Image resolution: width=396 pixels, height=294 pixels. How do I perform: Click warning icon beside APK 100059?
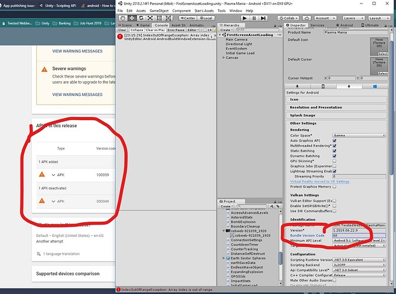[42, 175]
